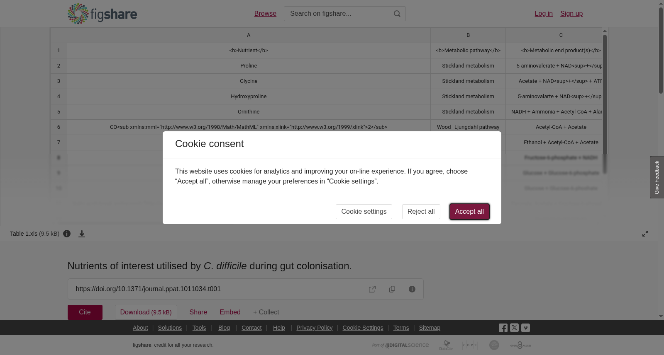
Task: Click into the Search on figshare field
Action: pos(338,14)
